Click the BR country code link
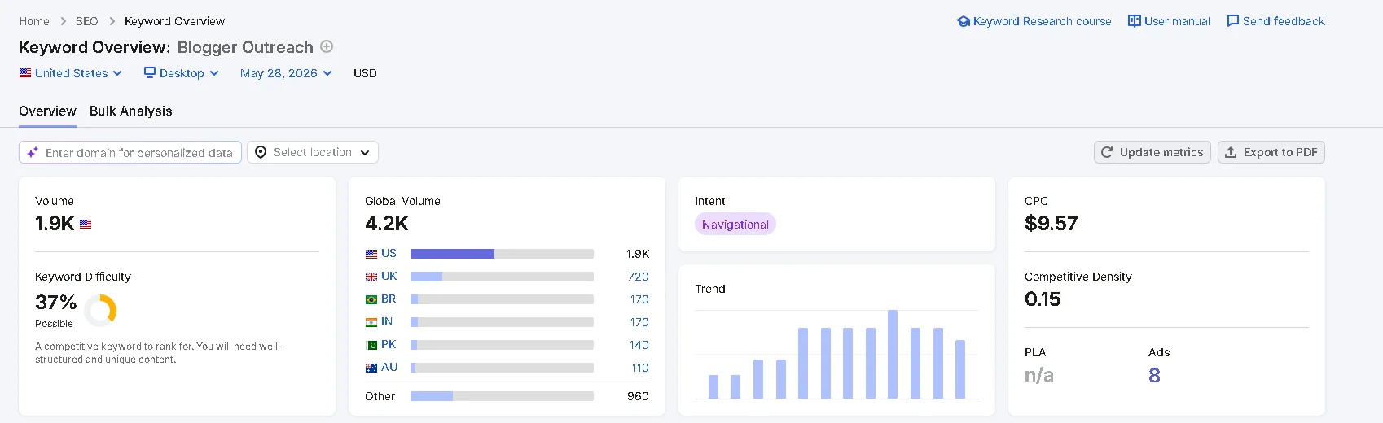This screenshot has width=1383, height=423. pos(389,299)
